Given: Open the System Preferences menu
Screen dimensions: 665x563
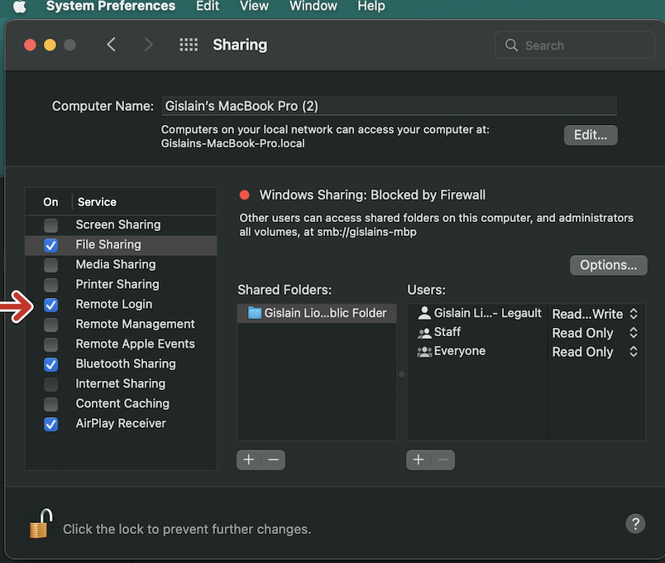Looking at the screenshot, I should point(111,6).
